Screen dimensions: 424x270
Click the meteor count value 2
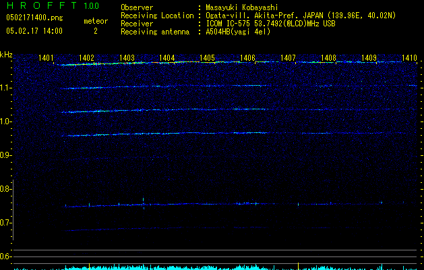pyautogui.click(x=96, y=31)
